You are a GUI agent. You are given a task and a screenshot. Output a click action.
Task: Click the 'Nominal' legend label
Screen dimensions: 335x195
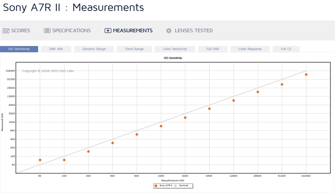pos(184,186)
